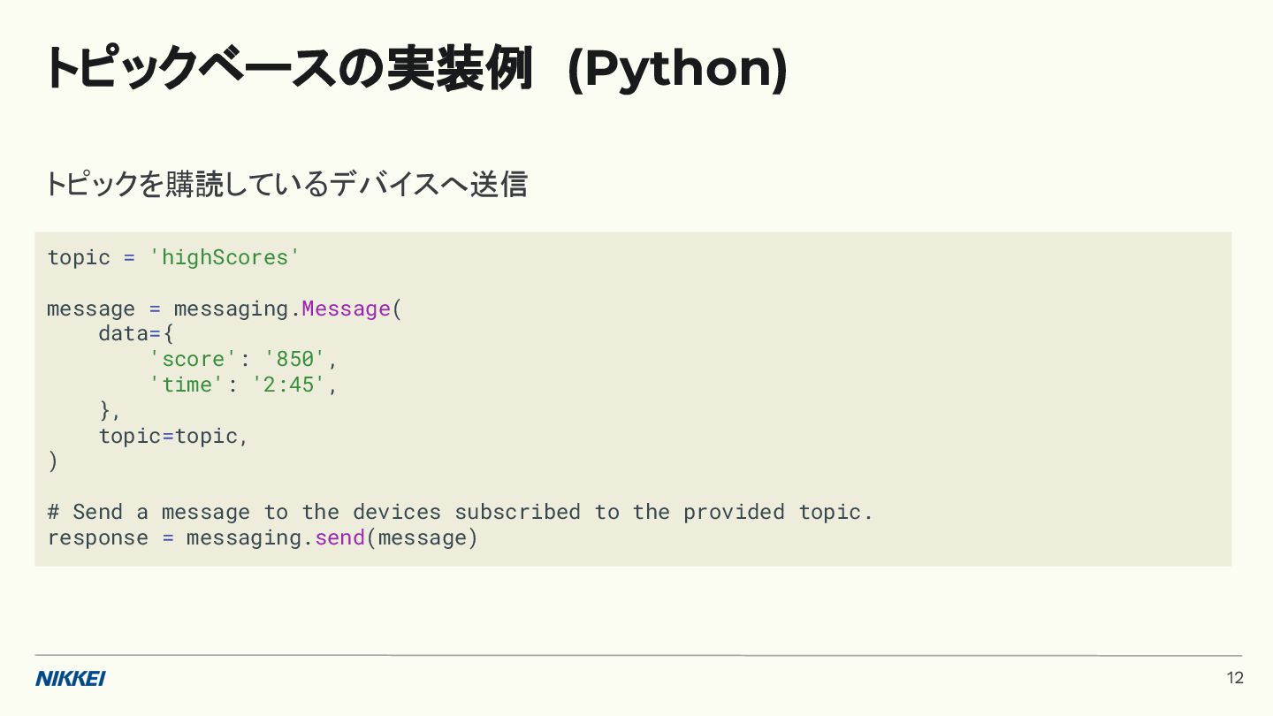
Task: Select the Japanese slide title text
Action: 288,69
